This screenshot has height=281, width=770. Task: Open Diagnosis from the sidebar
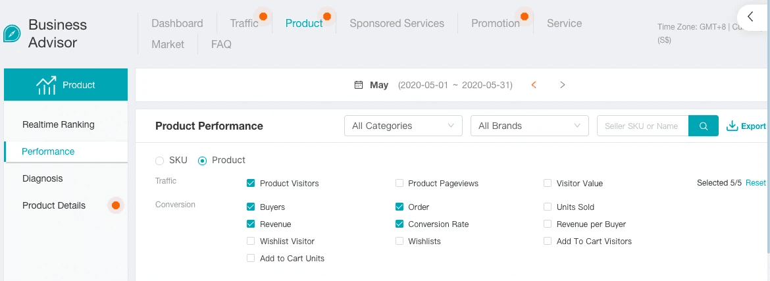pos(43,178)
